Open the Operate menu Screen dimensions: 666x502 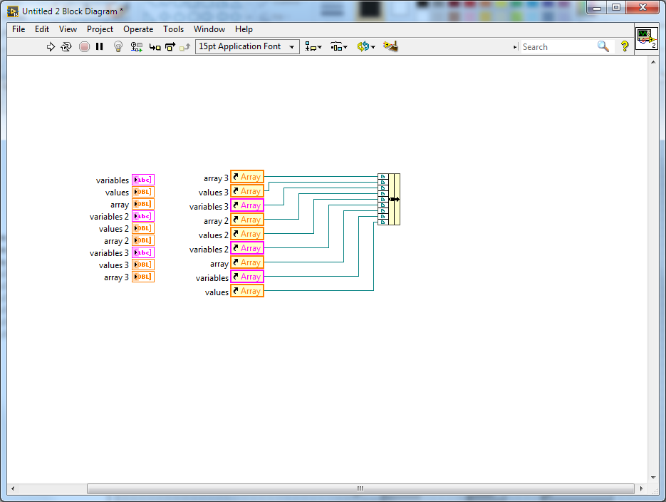pos(138,29)
